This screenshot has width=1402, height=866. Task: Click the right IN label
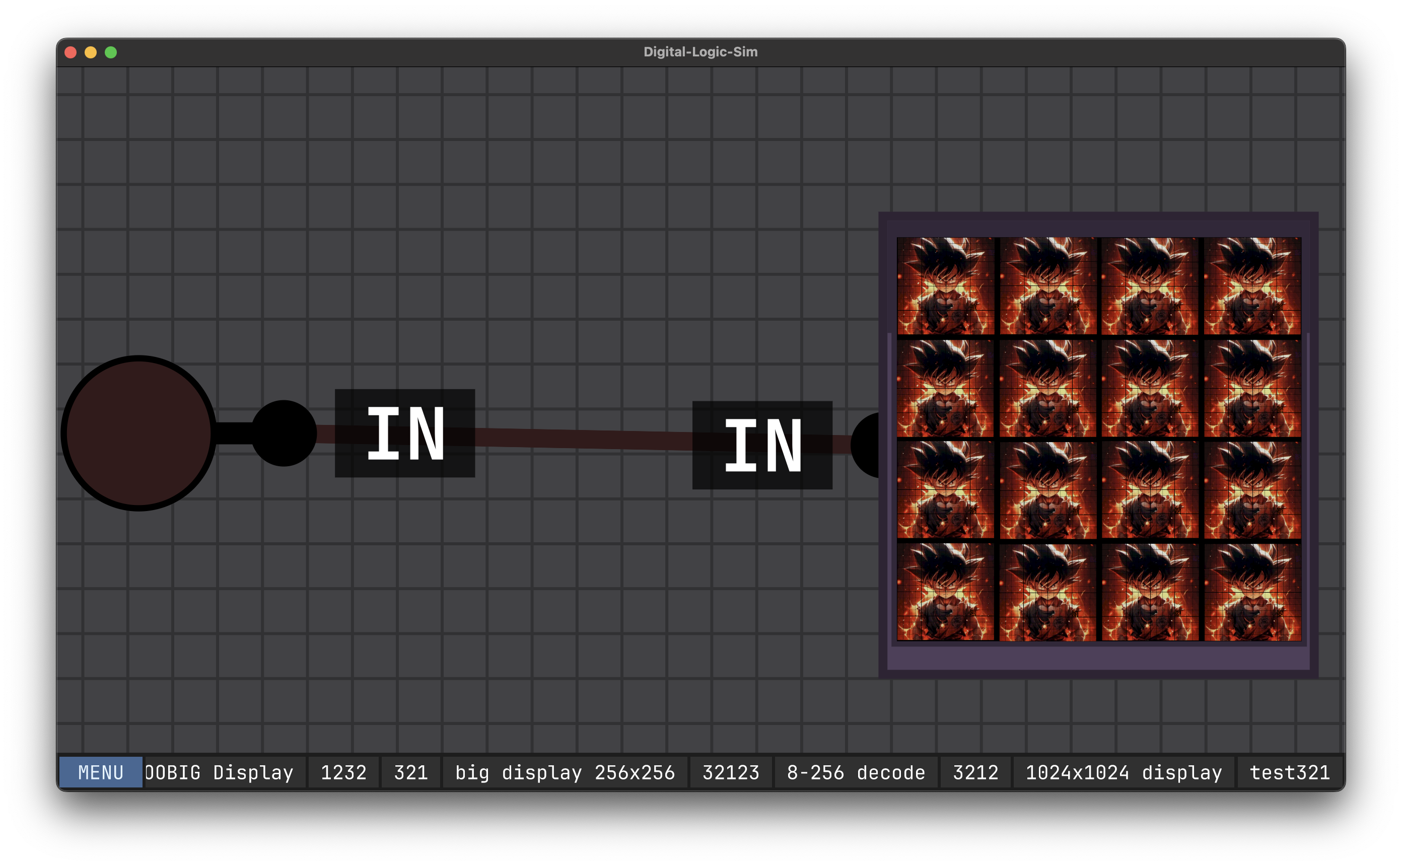762,445
